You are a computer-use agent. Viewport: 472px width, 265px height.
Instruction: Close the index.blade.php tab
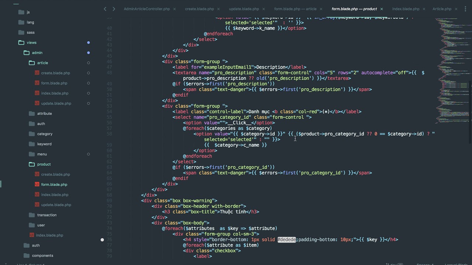pos(424,9)
